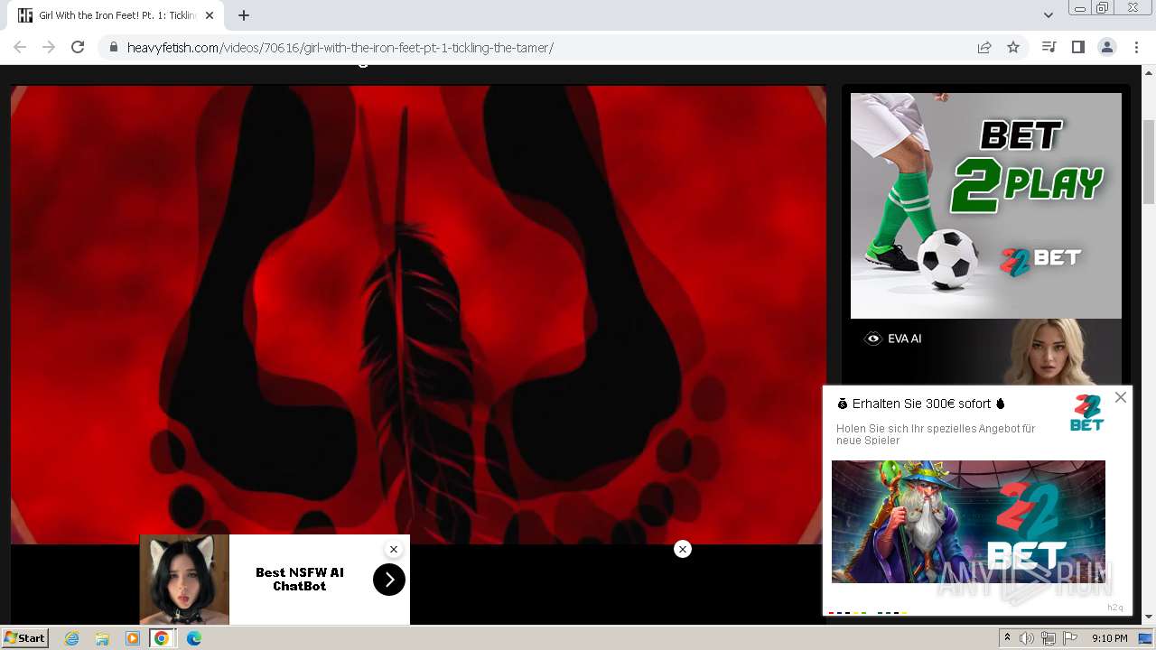1156x650 pixels.
Task: Close the overlay ad below the video
Action: (683, 549)
